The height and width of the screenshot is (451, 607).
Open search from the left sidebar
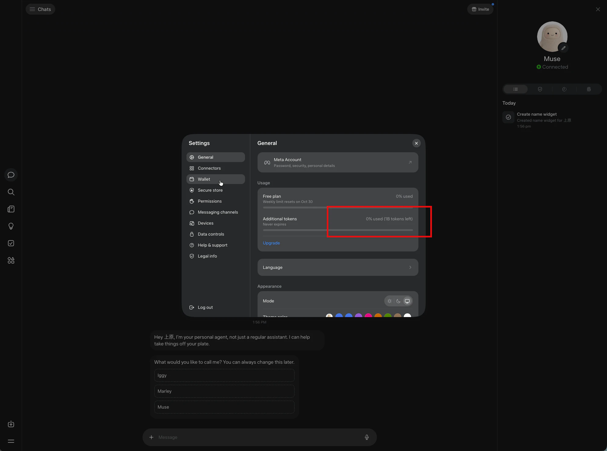pyautogui.click(x=11, y=192)
